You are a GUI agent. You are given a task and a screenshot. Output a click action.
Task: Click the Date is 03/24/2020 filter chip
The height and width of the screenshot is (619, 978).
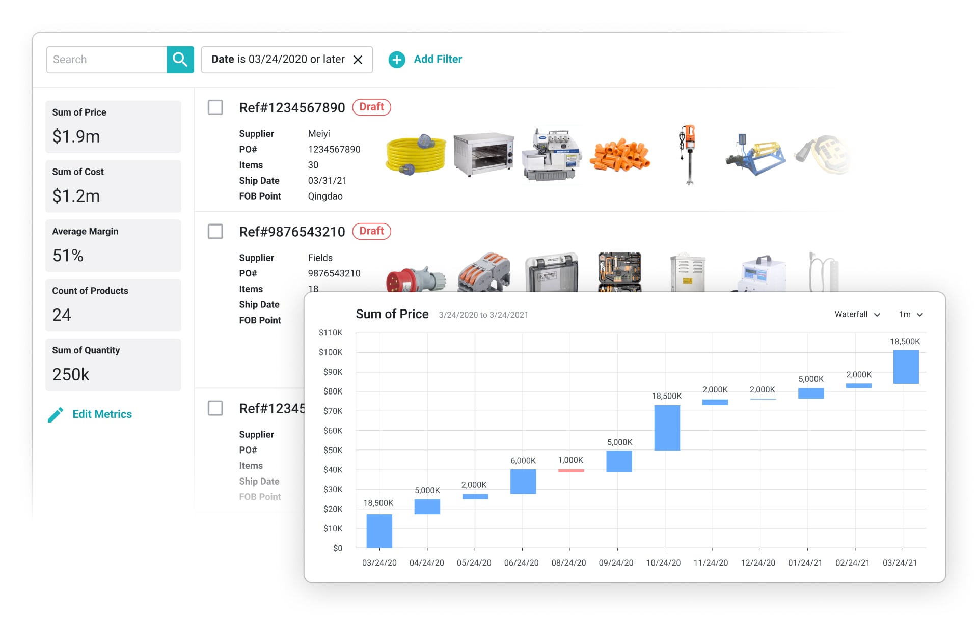[x=278, y=60]
